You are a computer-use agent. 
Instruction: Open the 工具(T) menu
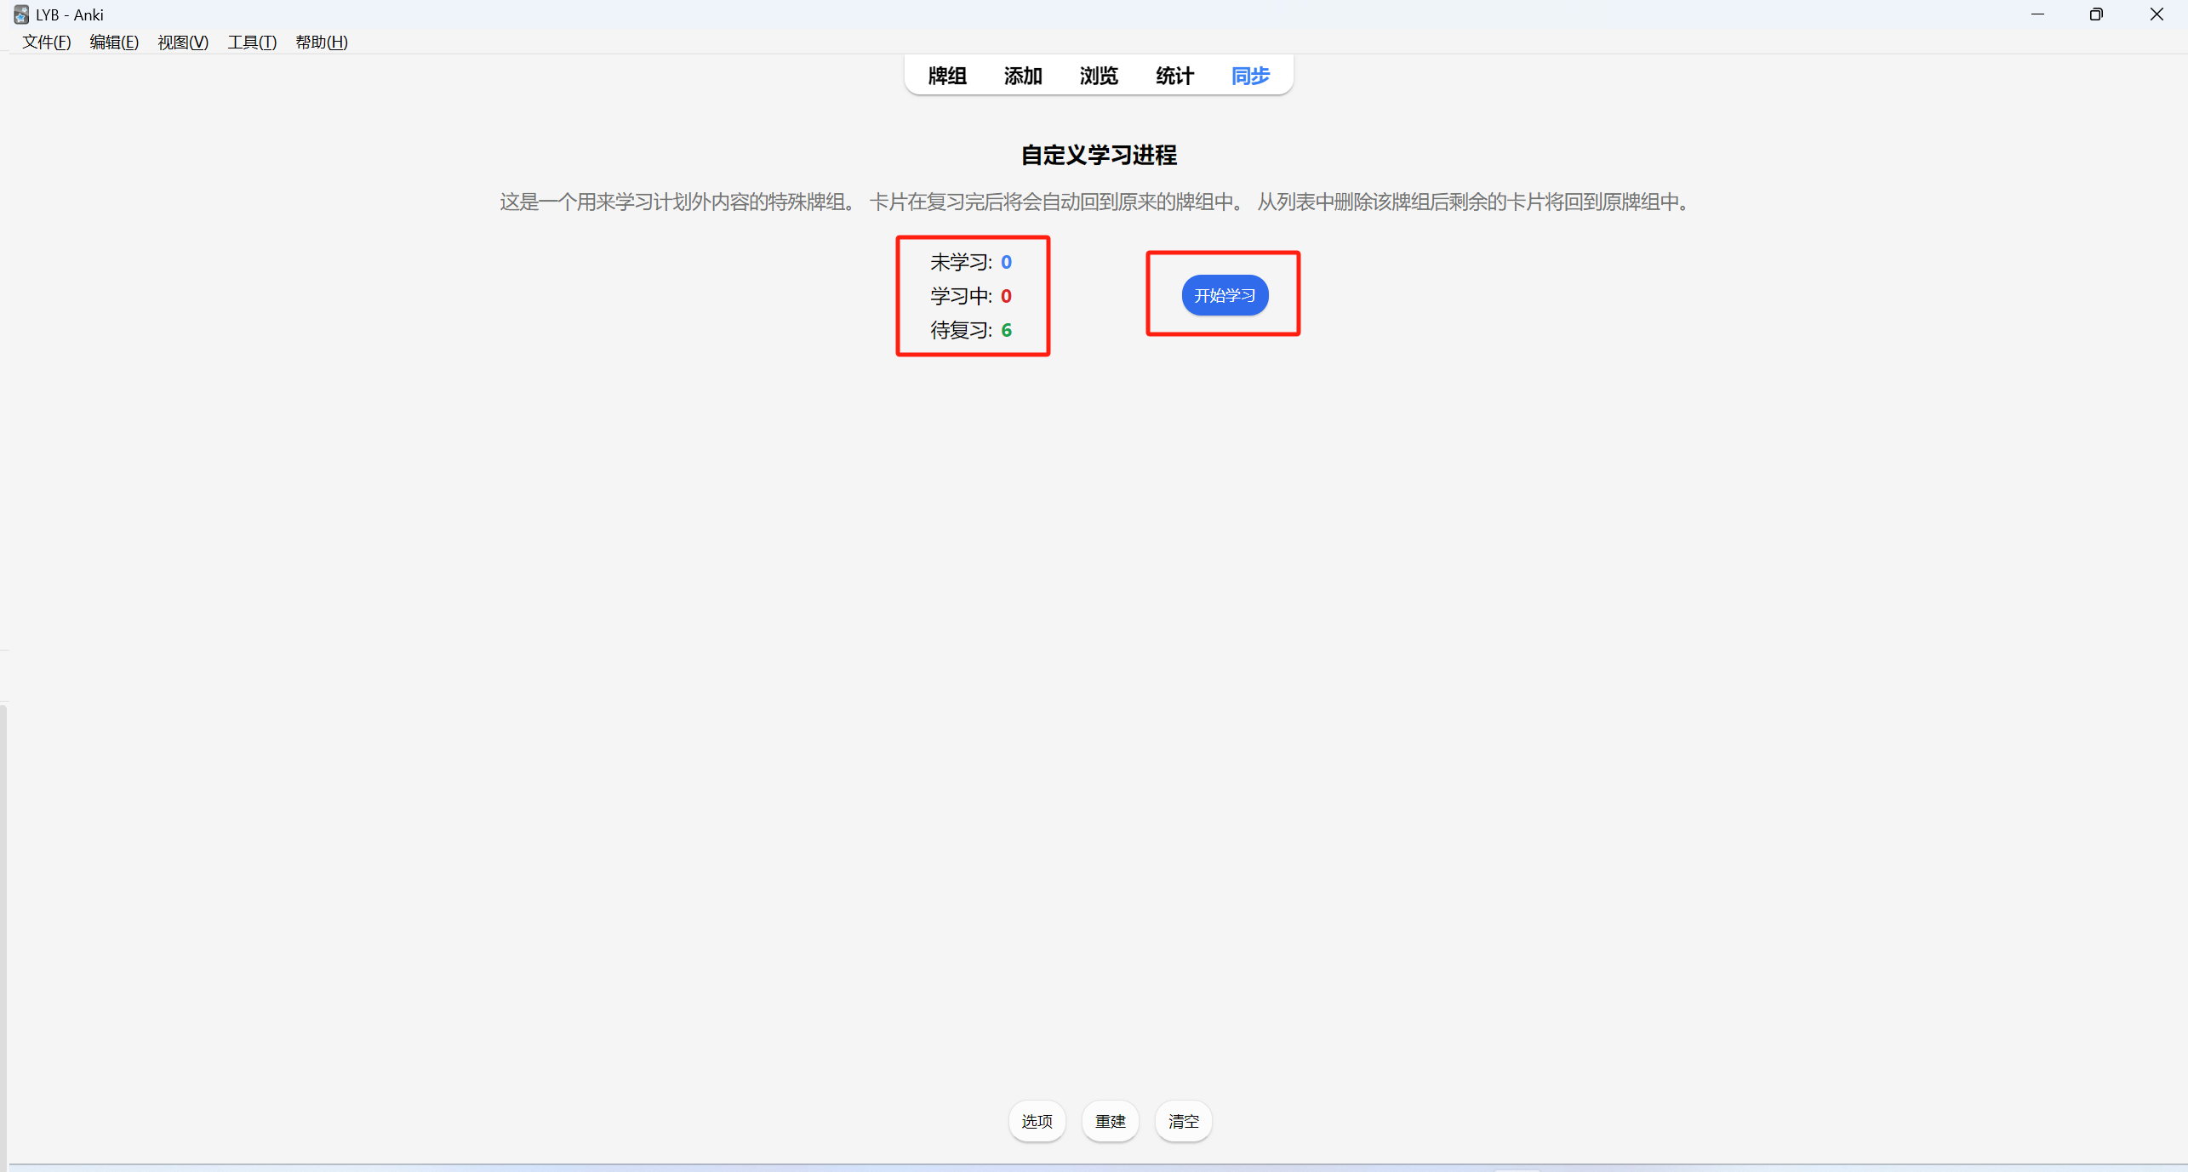[252, 42]
